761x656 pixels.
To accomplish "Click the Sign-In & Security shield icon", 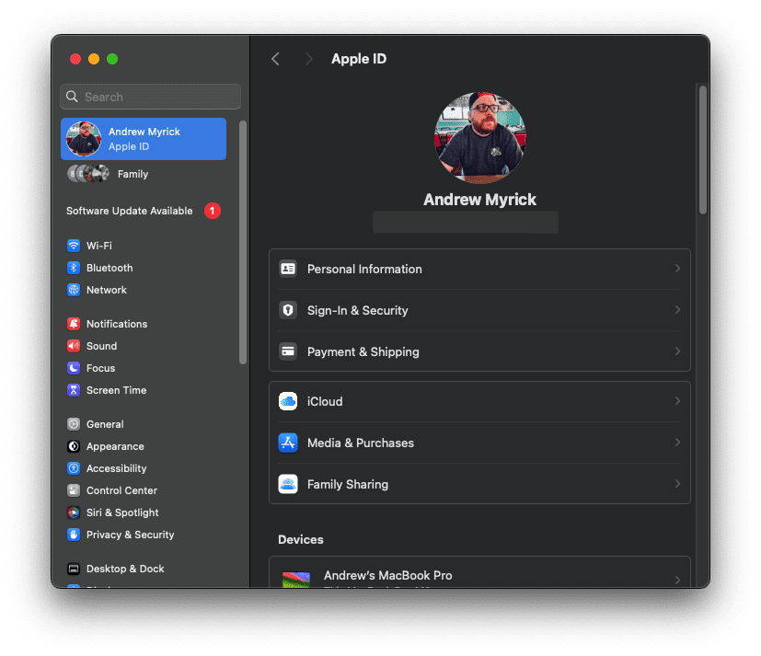I will 288,310.
